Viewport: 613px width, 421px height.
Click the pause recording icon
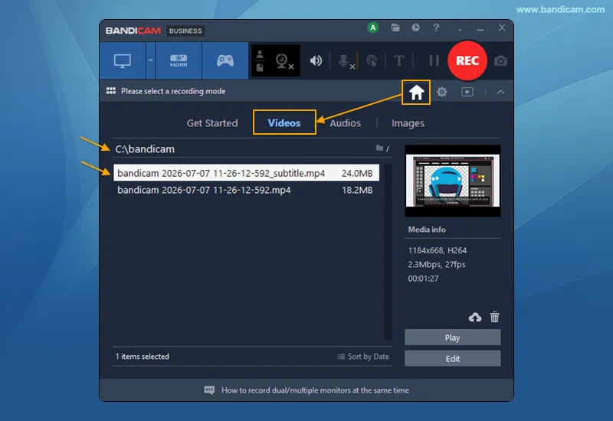click(x=434, y=61)
